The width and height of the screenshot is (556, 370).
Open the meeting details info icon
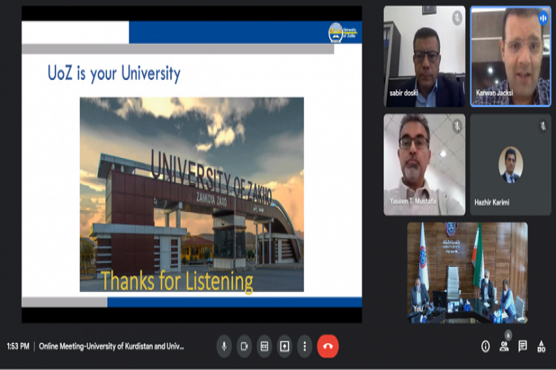486,346
